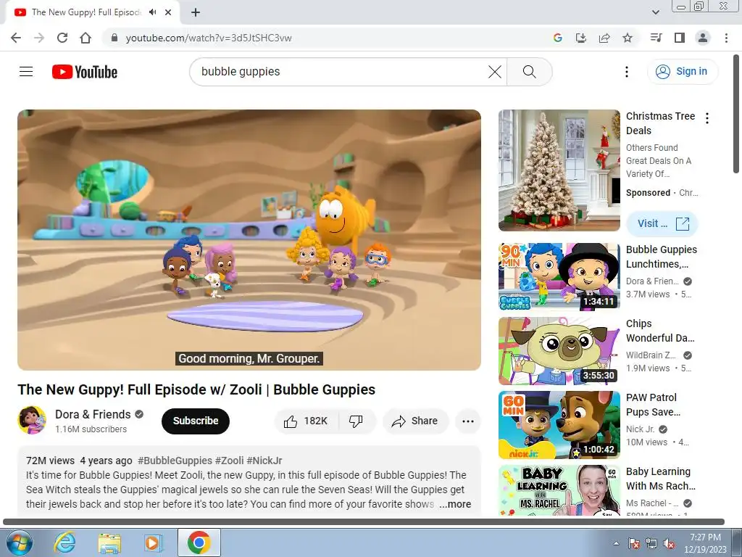742x557 pixels.
Task: Click Sign in button
Action: pyautogui.click(x=682, y=72)
